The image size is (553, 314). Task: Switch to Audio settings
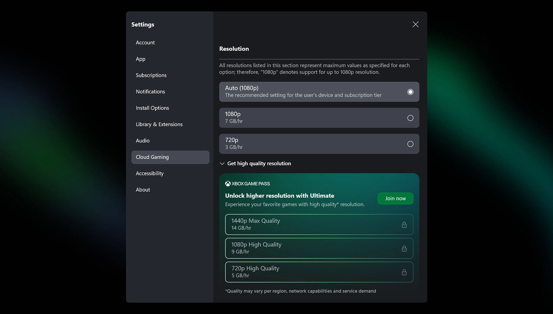coord(143,140)
